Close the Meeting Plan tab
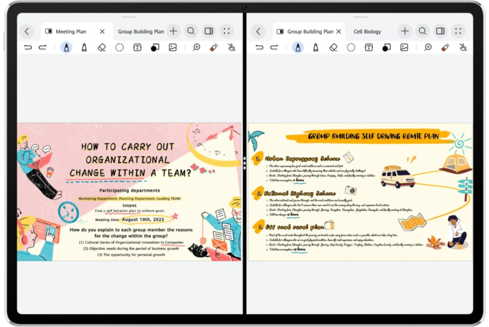489x327 pixels. pyautogui.click(x=102, y=31)
